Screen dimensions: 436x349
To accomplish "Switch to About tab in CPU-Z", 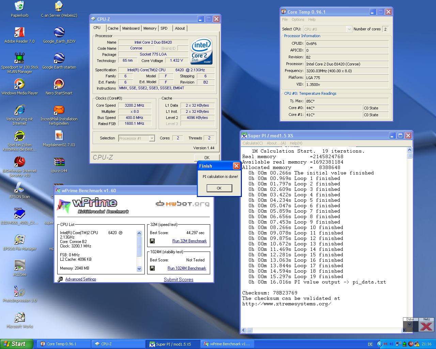I will 180,29.
